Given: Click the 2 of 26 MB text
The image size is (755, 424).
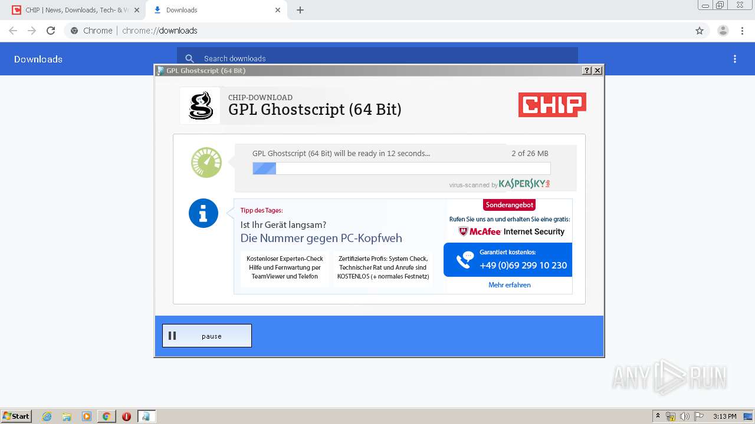Looking at the screenshot, I should [x=530, y=153].
